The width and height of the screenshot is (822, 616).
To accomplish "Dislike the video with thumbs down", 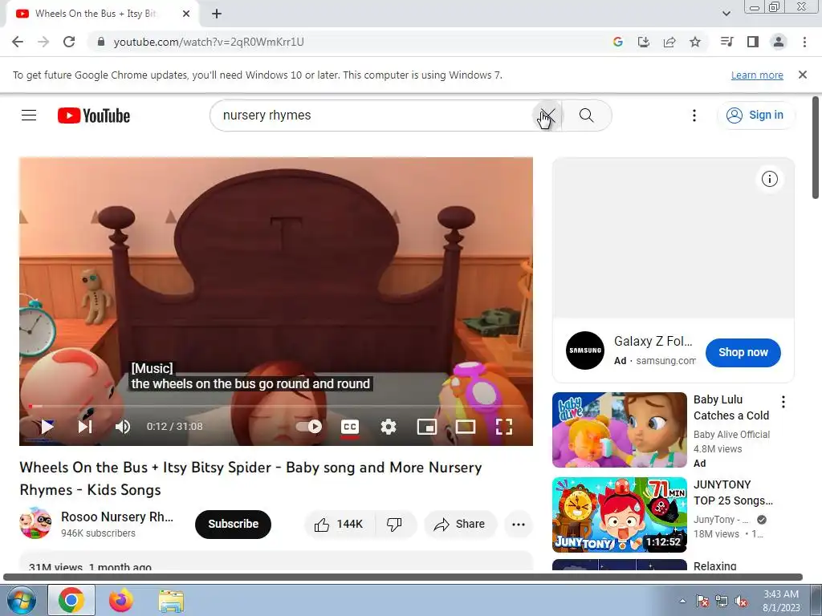I will 394,524.
